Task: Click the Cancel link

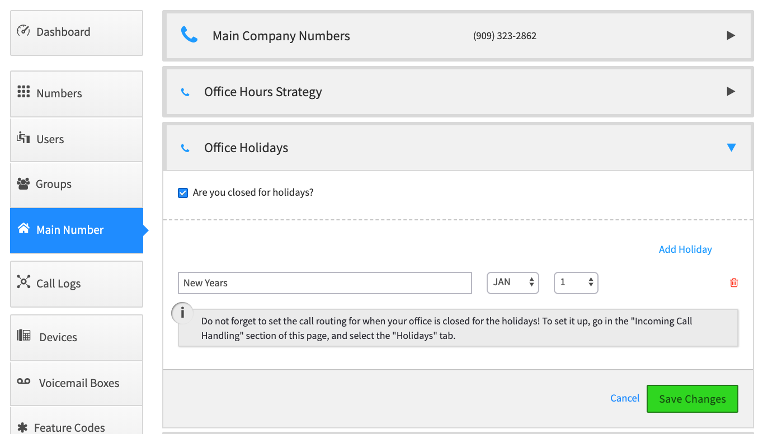Action: [x=625, y=398]
